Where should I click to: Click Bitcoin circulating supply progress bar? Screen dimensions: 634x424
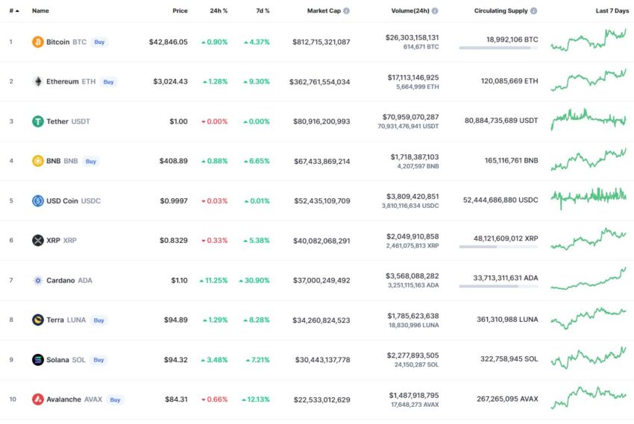[x=498, y=48]
